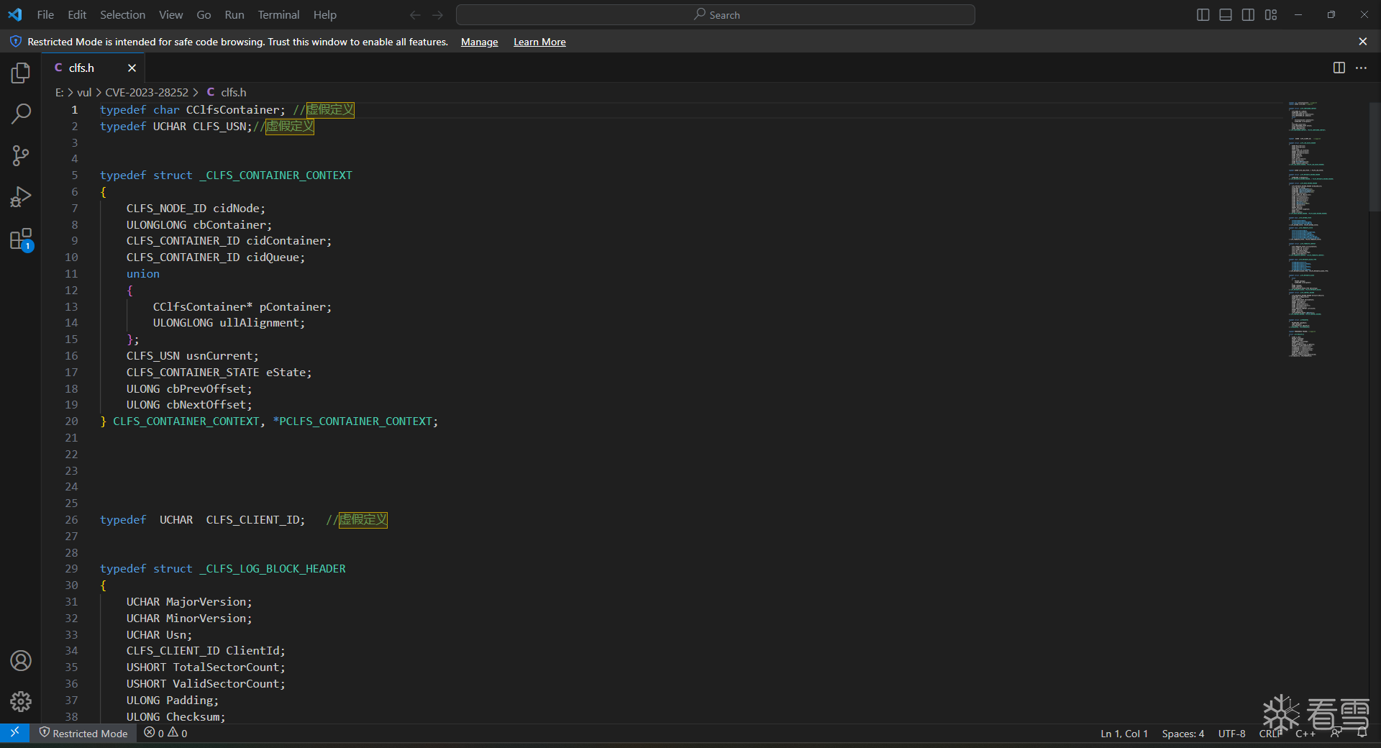1381x748 pixels.
Task: Change indentation via Spaces: 4
Action: coord(1183,733)
